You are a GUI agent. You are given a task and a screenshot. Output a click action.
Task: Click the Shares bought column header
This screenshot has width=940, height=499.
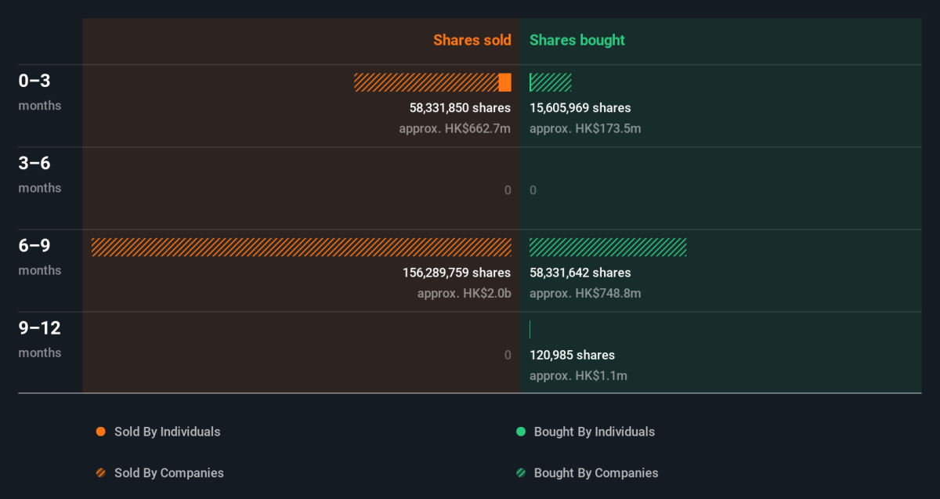coord(577,40)
